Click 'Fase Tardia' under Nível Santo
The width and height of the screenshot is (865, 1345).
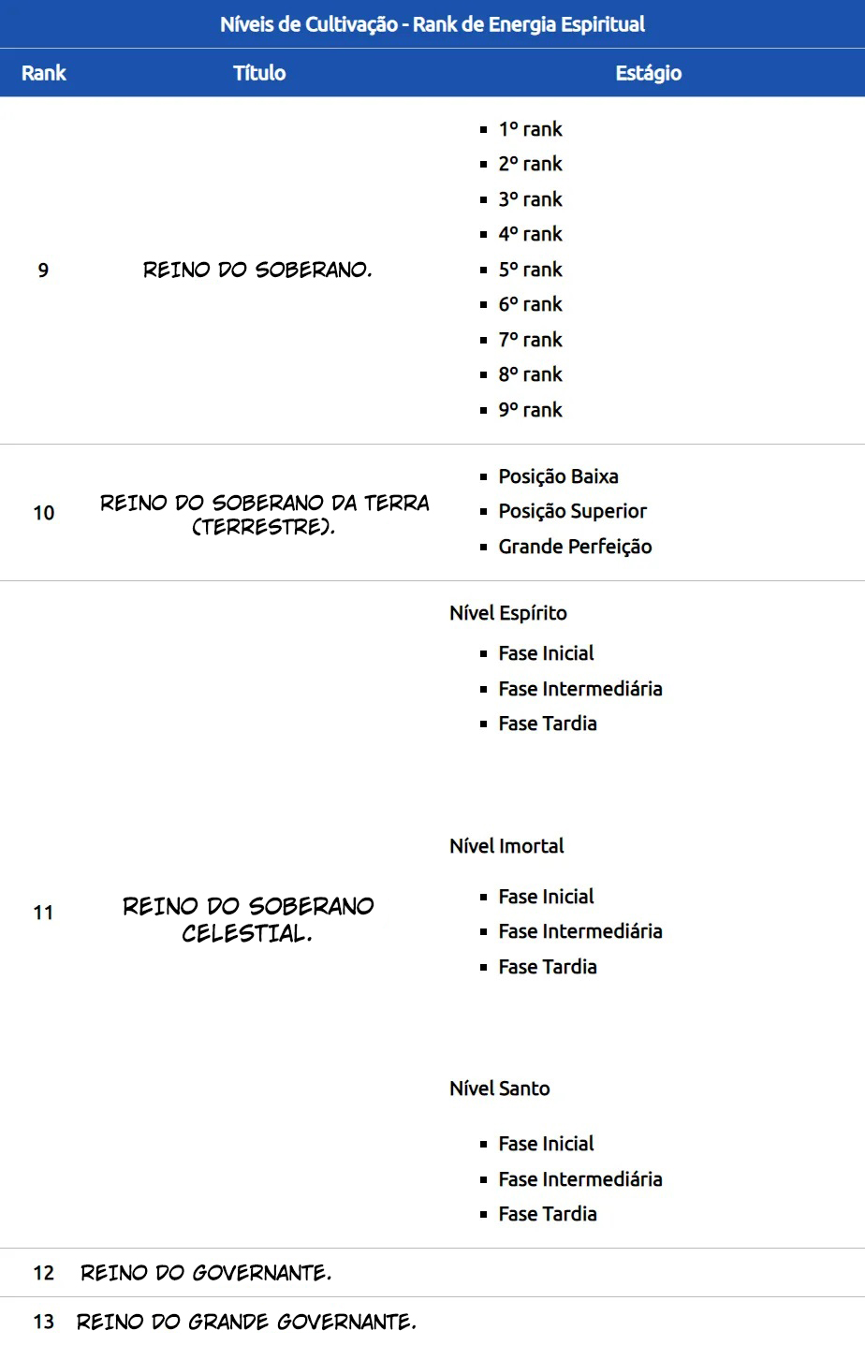[x=548, y=1214]
